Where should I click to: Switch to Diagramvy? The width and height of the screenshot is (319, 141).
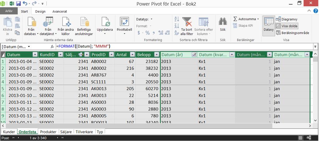coord(287,19)
